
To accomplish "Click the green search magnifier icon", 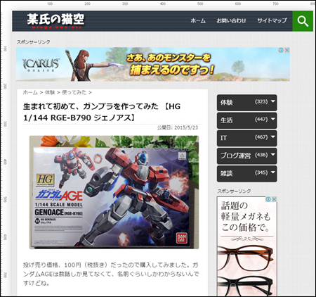I will [303, 21].
